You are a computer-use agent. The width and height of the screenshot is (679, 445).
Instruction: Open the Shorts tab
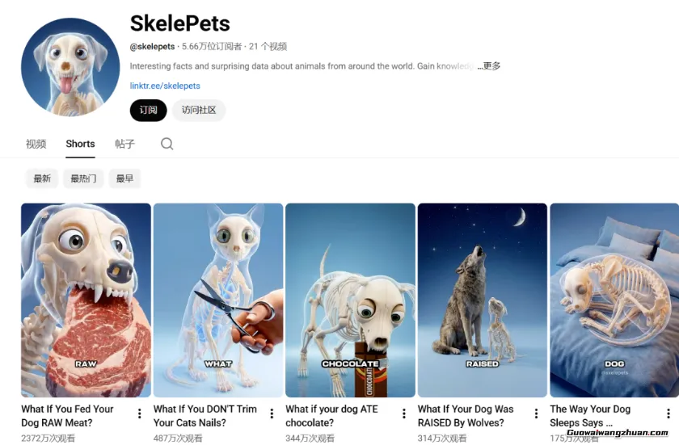click(x=80, y=144)
